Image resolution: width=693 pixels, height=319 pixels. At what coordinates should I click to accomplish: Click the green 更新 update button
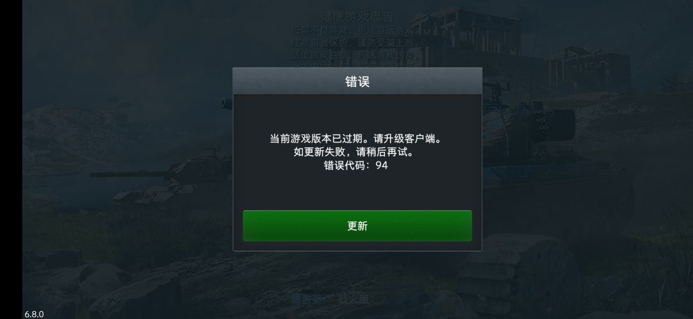tap(357, 226)
